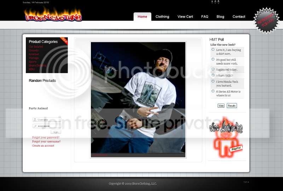Browse the Sports category
Viewport: 283px width, 191px height.
pyautogui.click(x=33, y=62)
